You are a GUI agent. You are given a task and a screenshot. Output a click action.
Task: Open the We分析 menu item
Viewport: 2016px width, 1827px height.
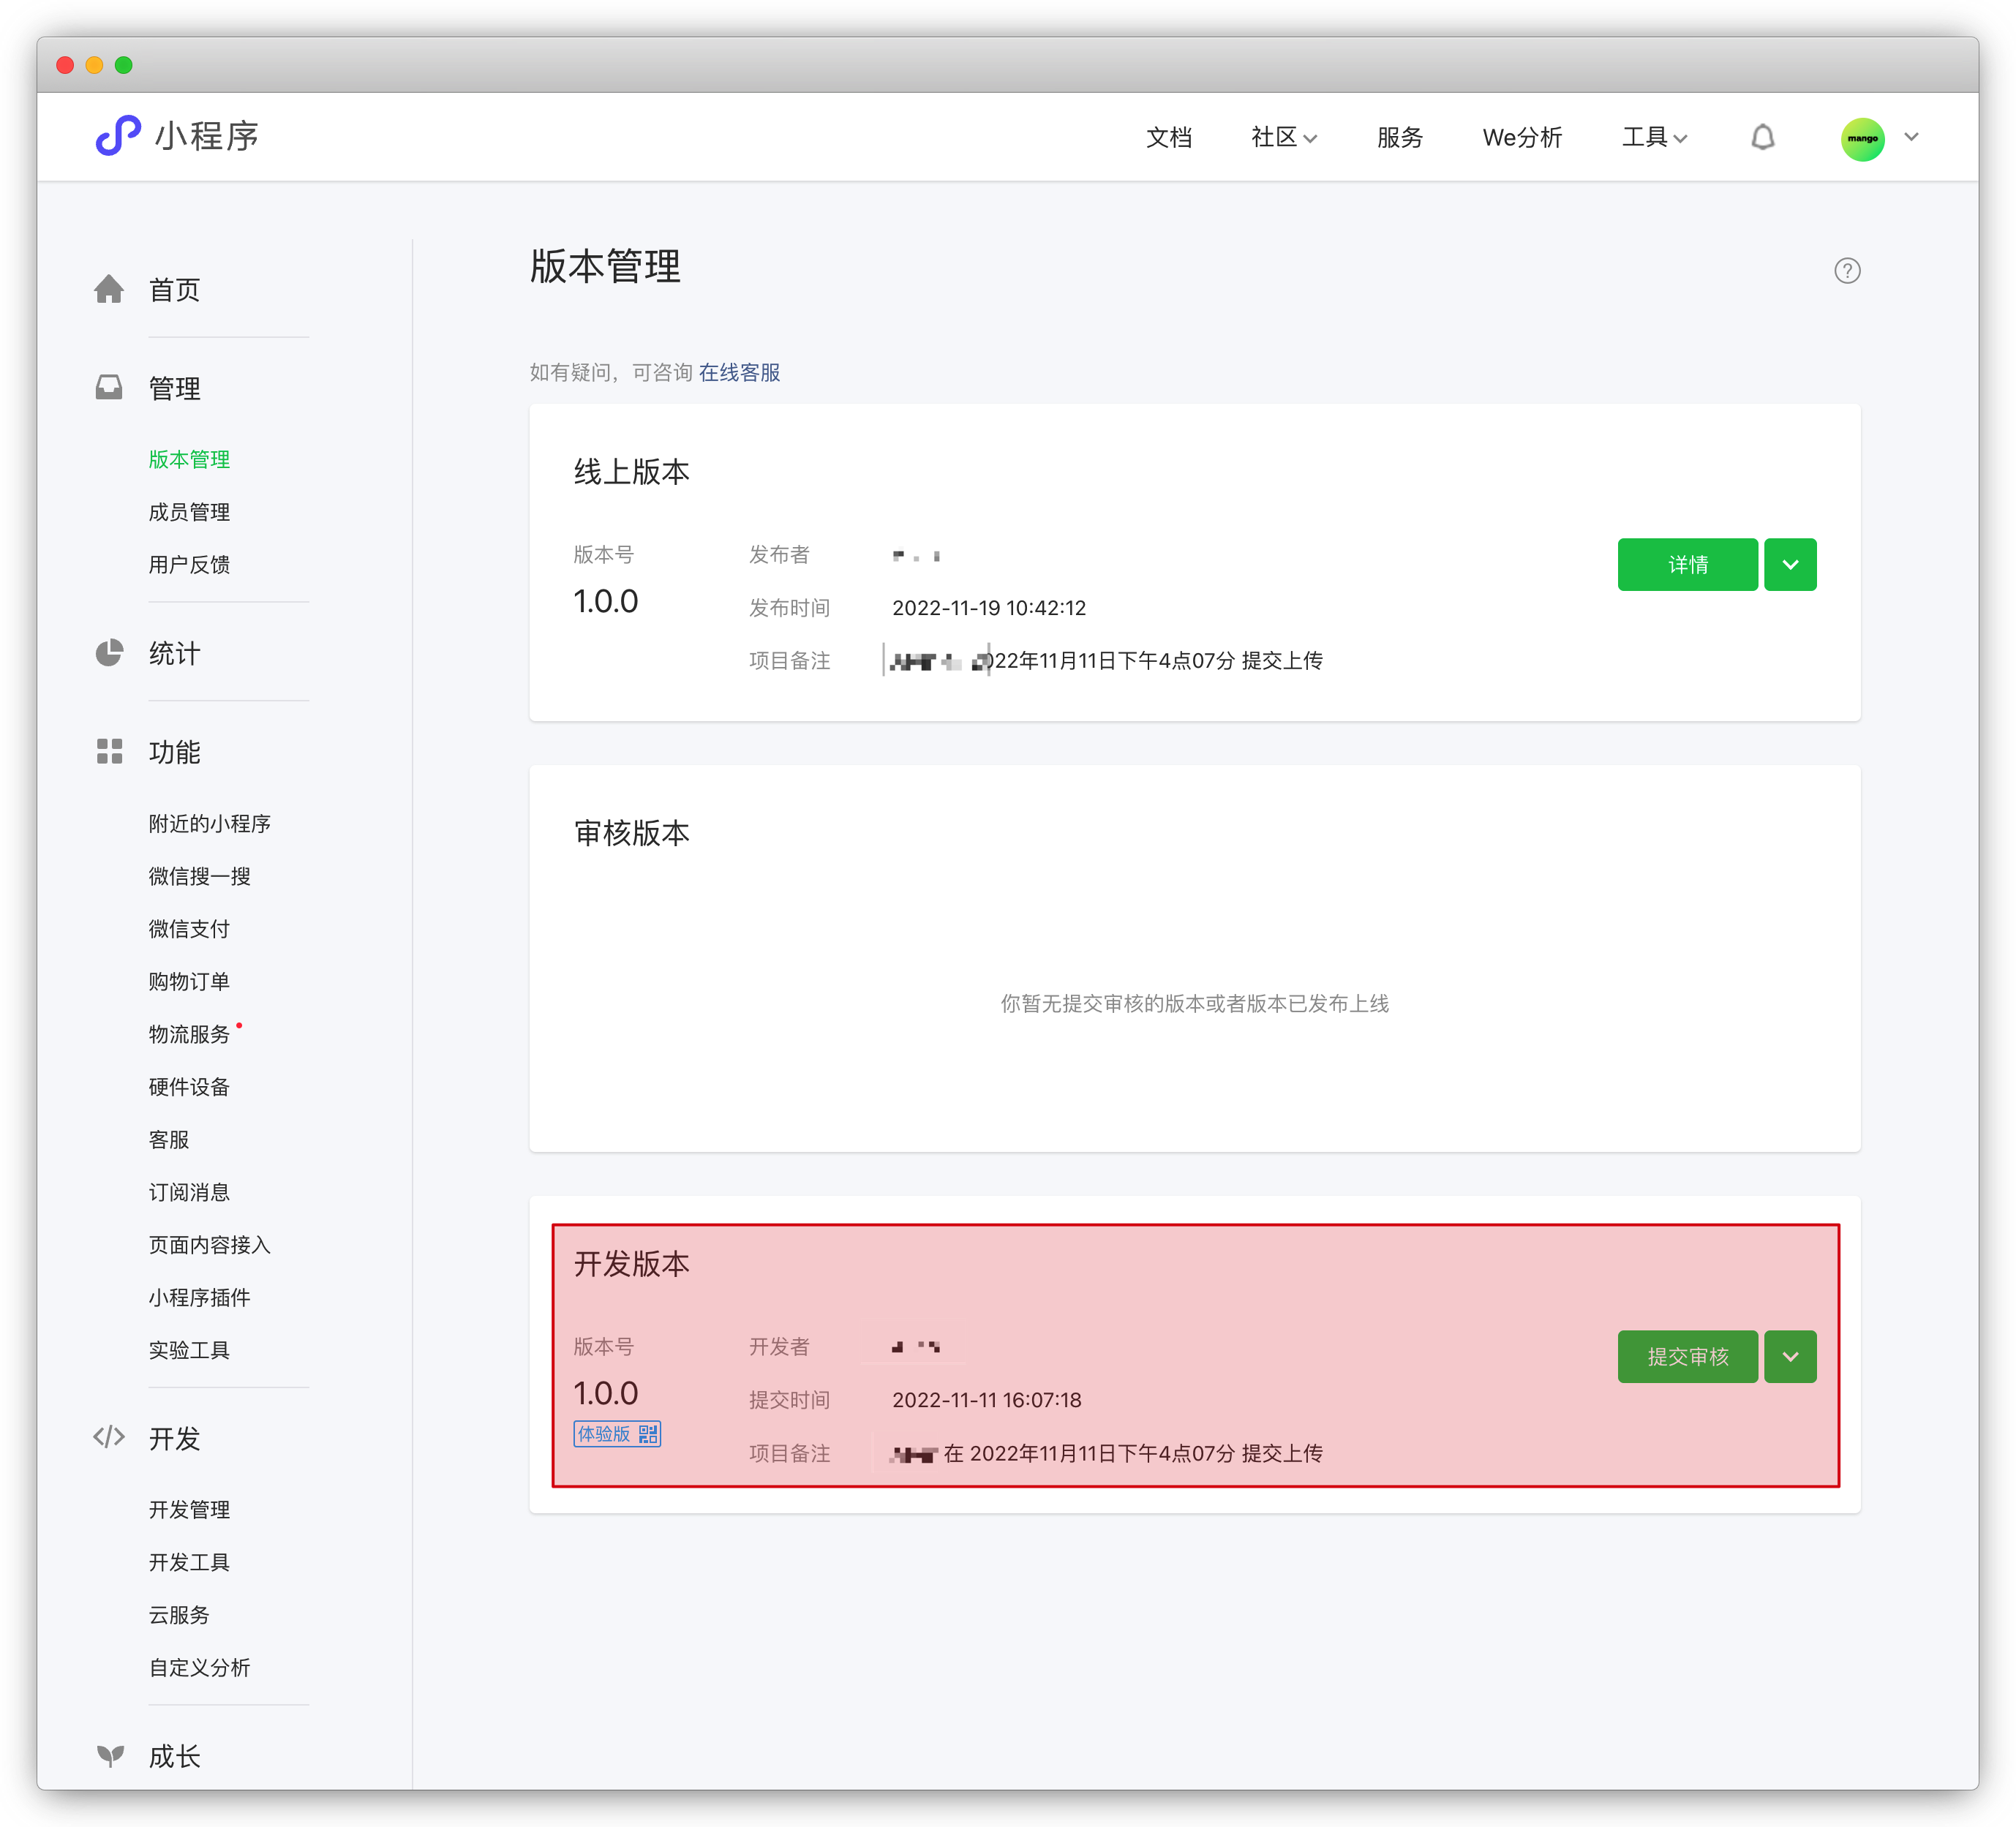(x=1522, y=137)
